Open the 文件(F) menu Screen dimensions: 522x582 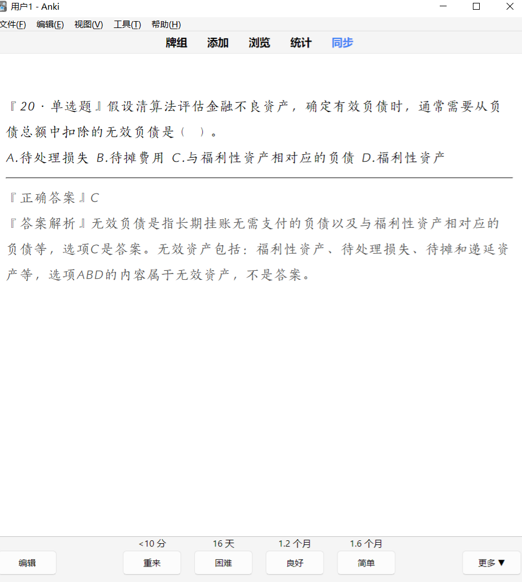click(x=13, y=25)
